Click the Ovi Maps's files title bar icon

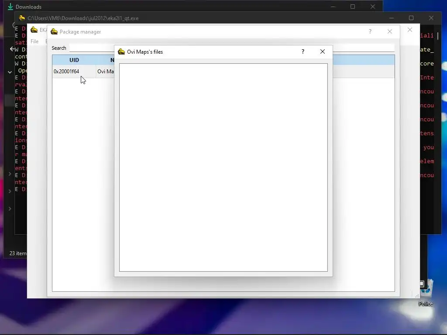coord(121,51)
